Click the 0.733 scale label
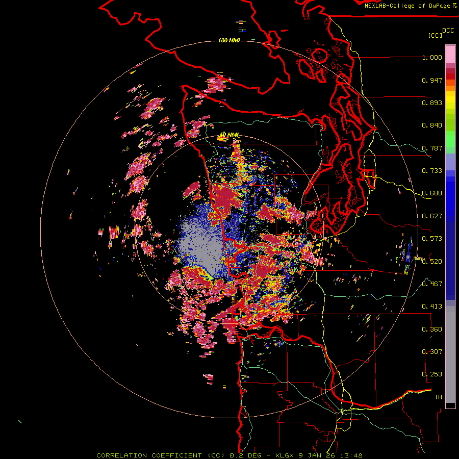The height and width of the screenshot is (459, 459). coord(432,171)
